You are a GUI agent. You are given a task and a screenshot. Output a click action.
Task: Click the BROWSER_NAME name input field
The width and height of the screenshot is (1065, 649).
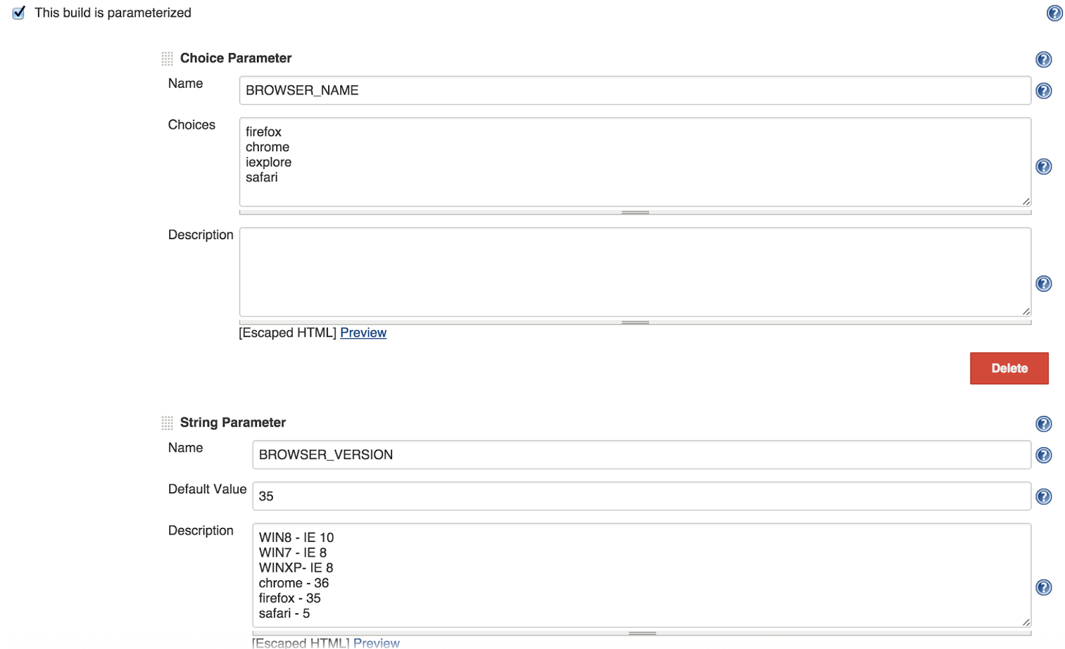(x=635, y=91)
